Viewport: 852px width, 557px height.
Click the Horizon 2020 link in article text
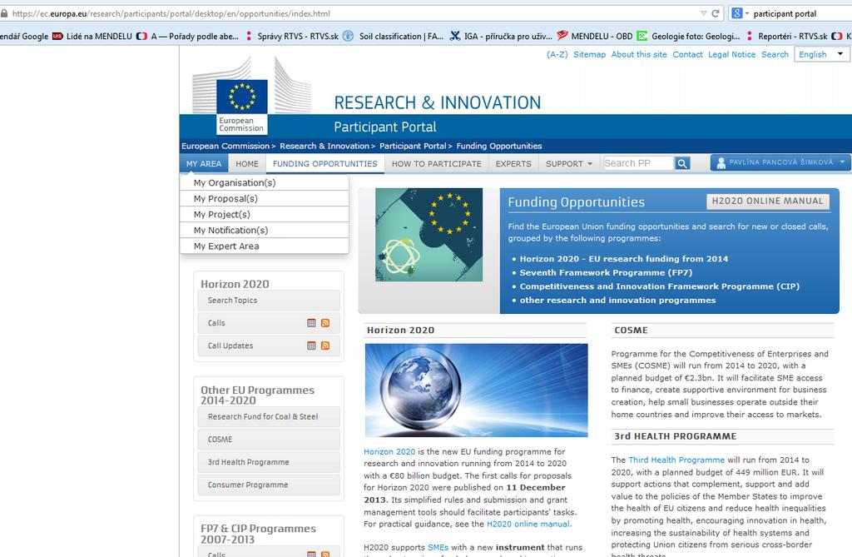389,451
